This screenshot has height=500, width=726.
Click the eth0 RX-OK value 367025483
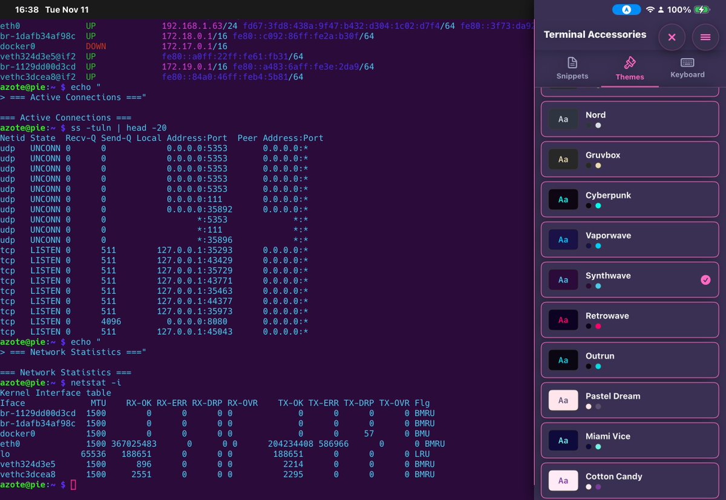point(134,444)
